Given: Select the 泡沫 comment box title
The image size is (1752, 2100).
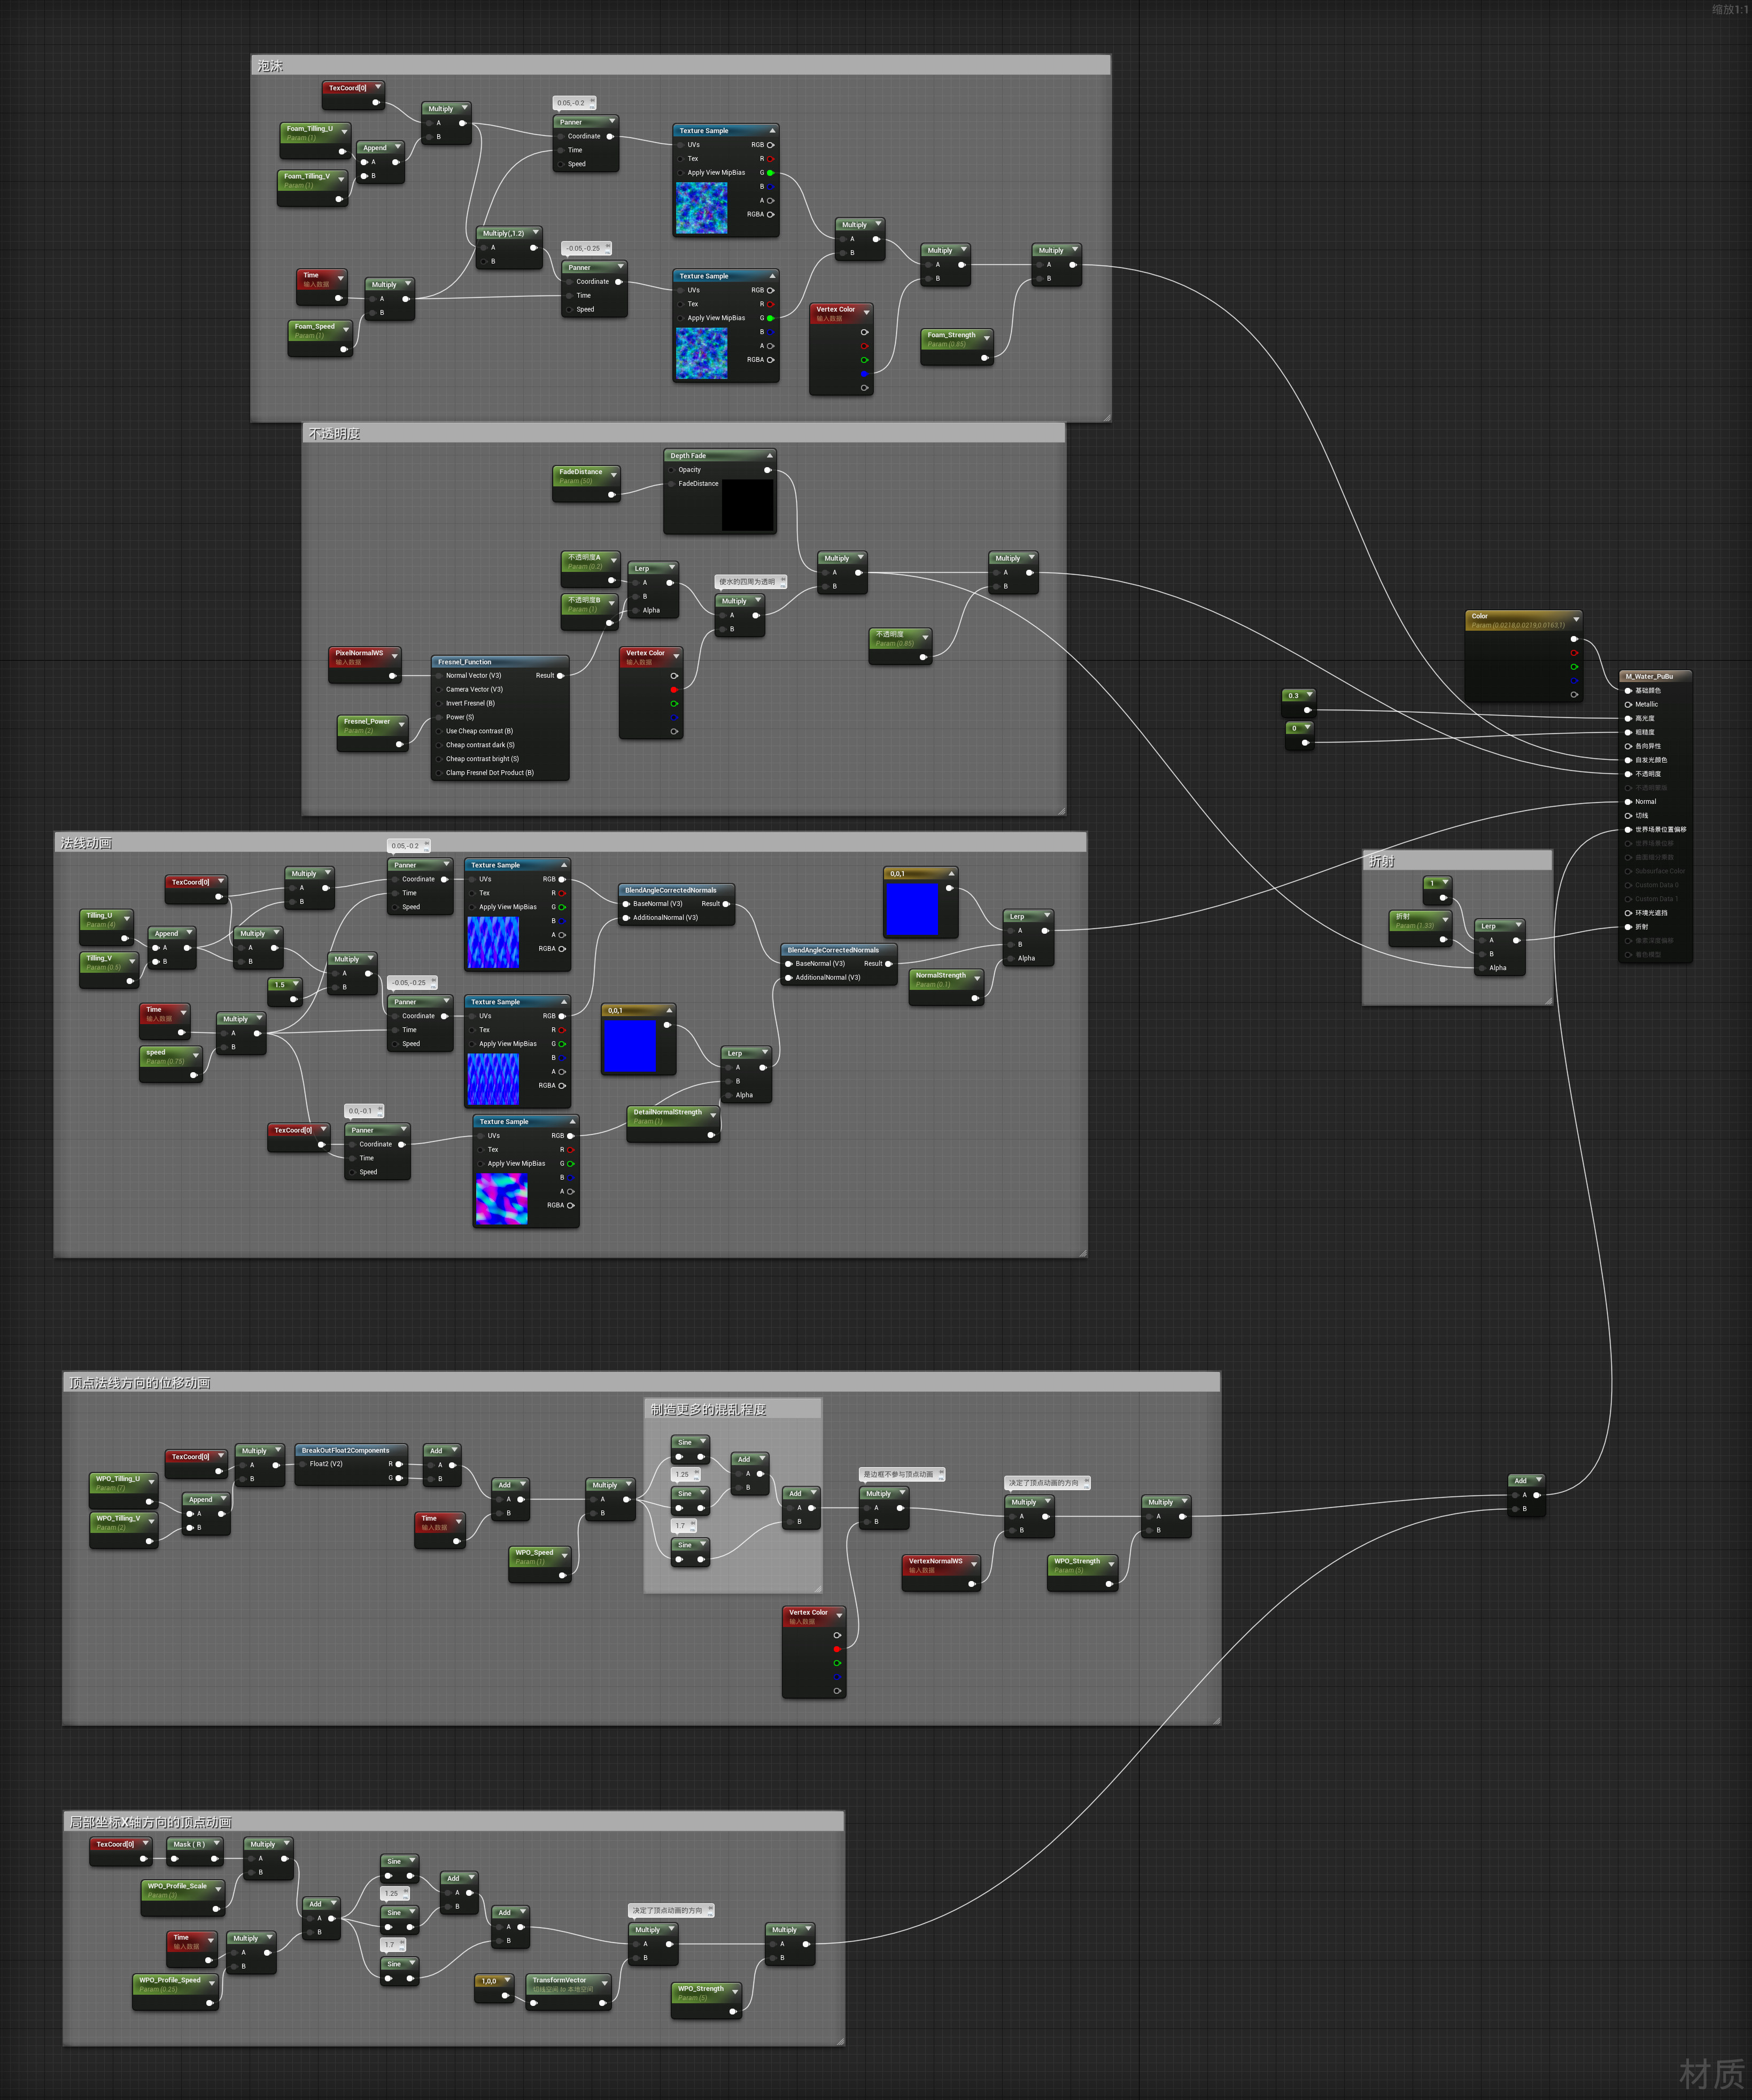Looking at the screenshot, I should tap(270, 66).
